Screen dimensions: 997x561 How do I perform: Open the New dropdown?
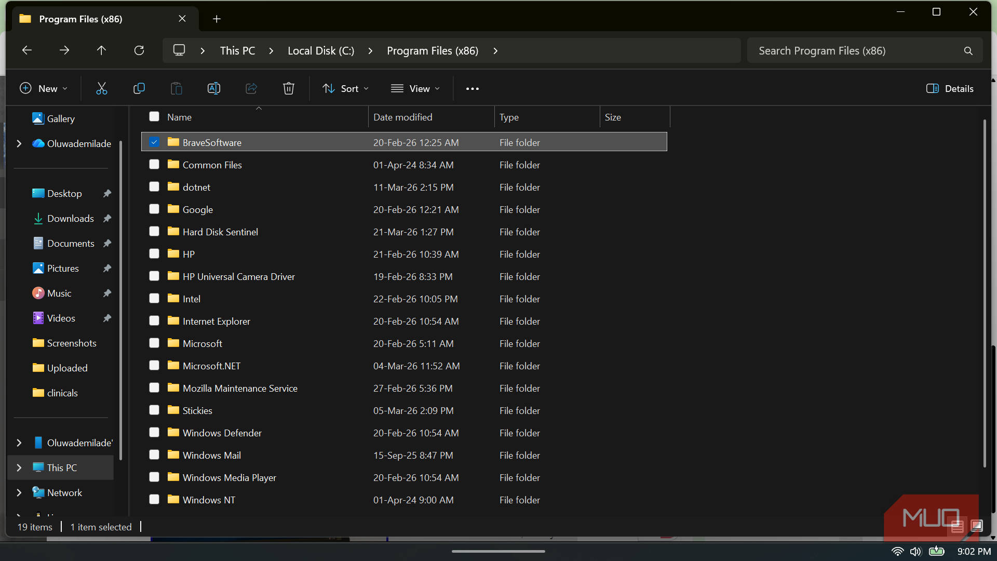click(x=44, y=89)
